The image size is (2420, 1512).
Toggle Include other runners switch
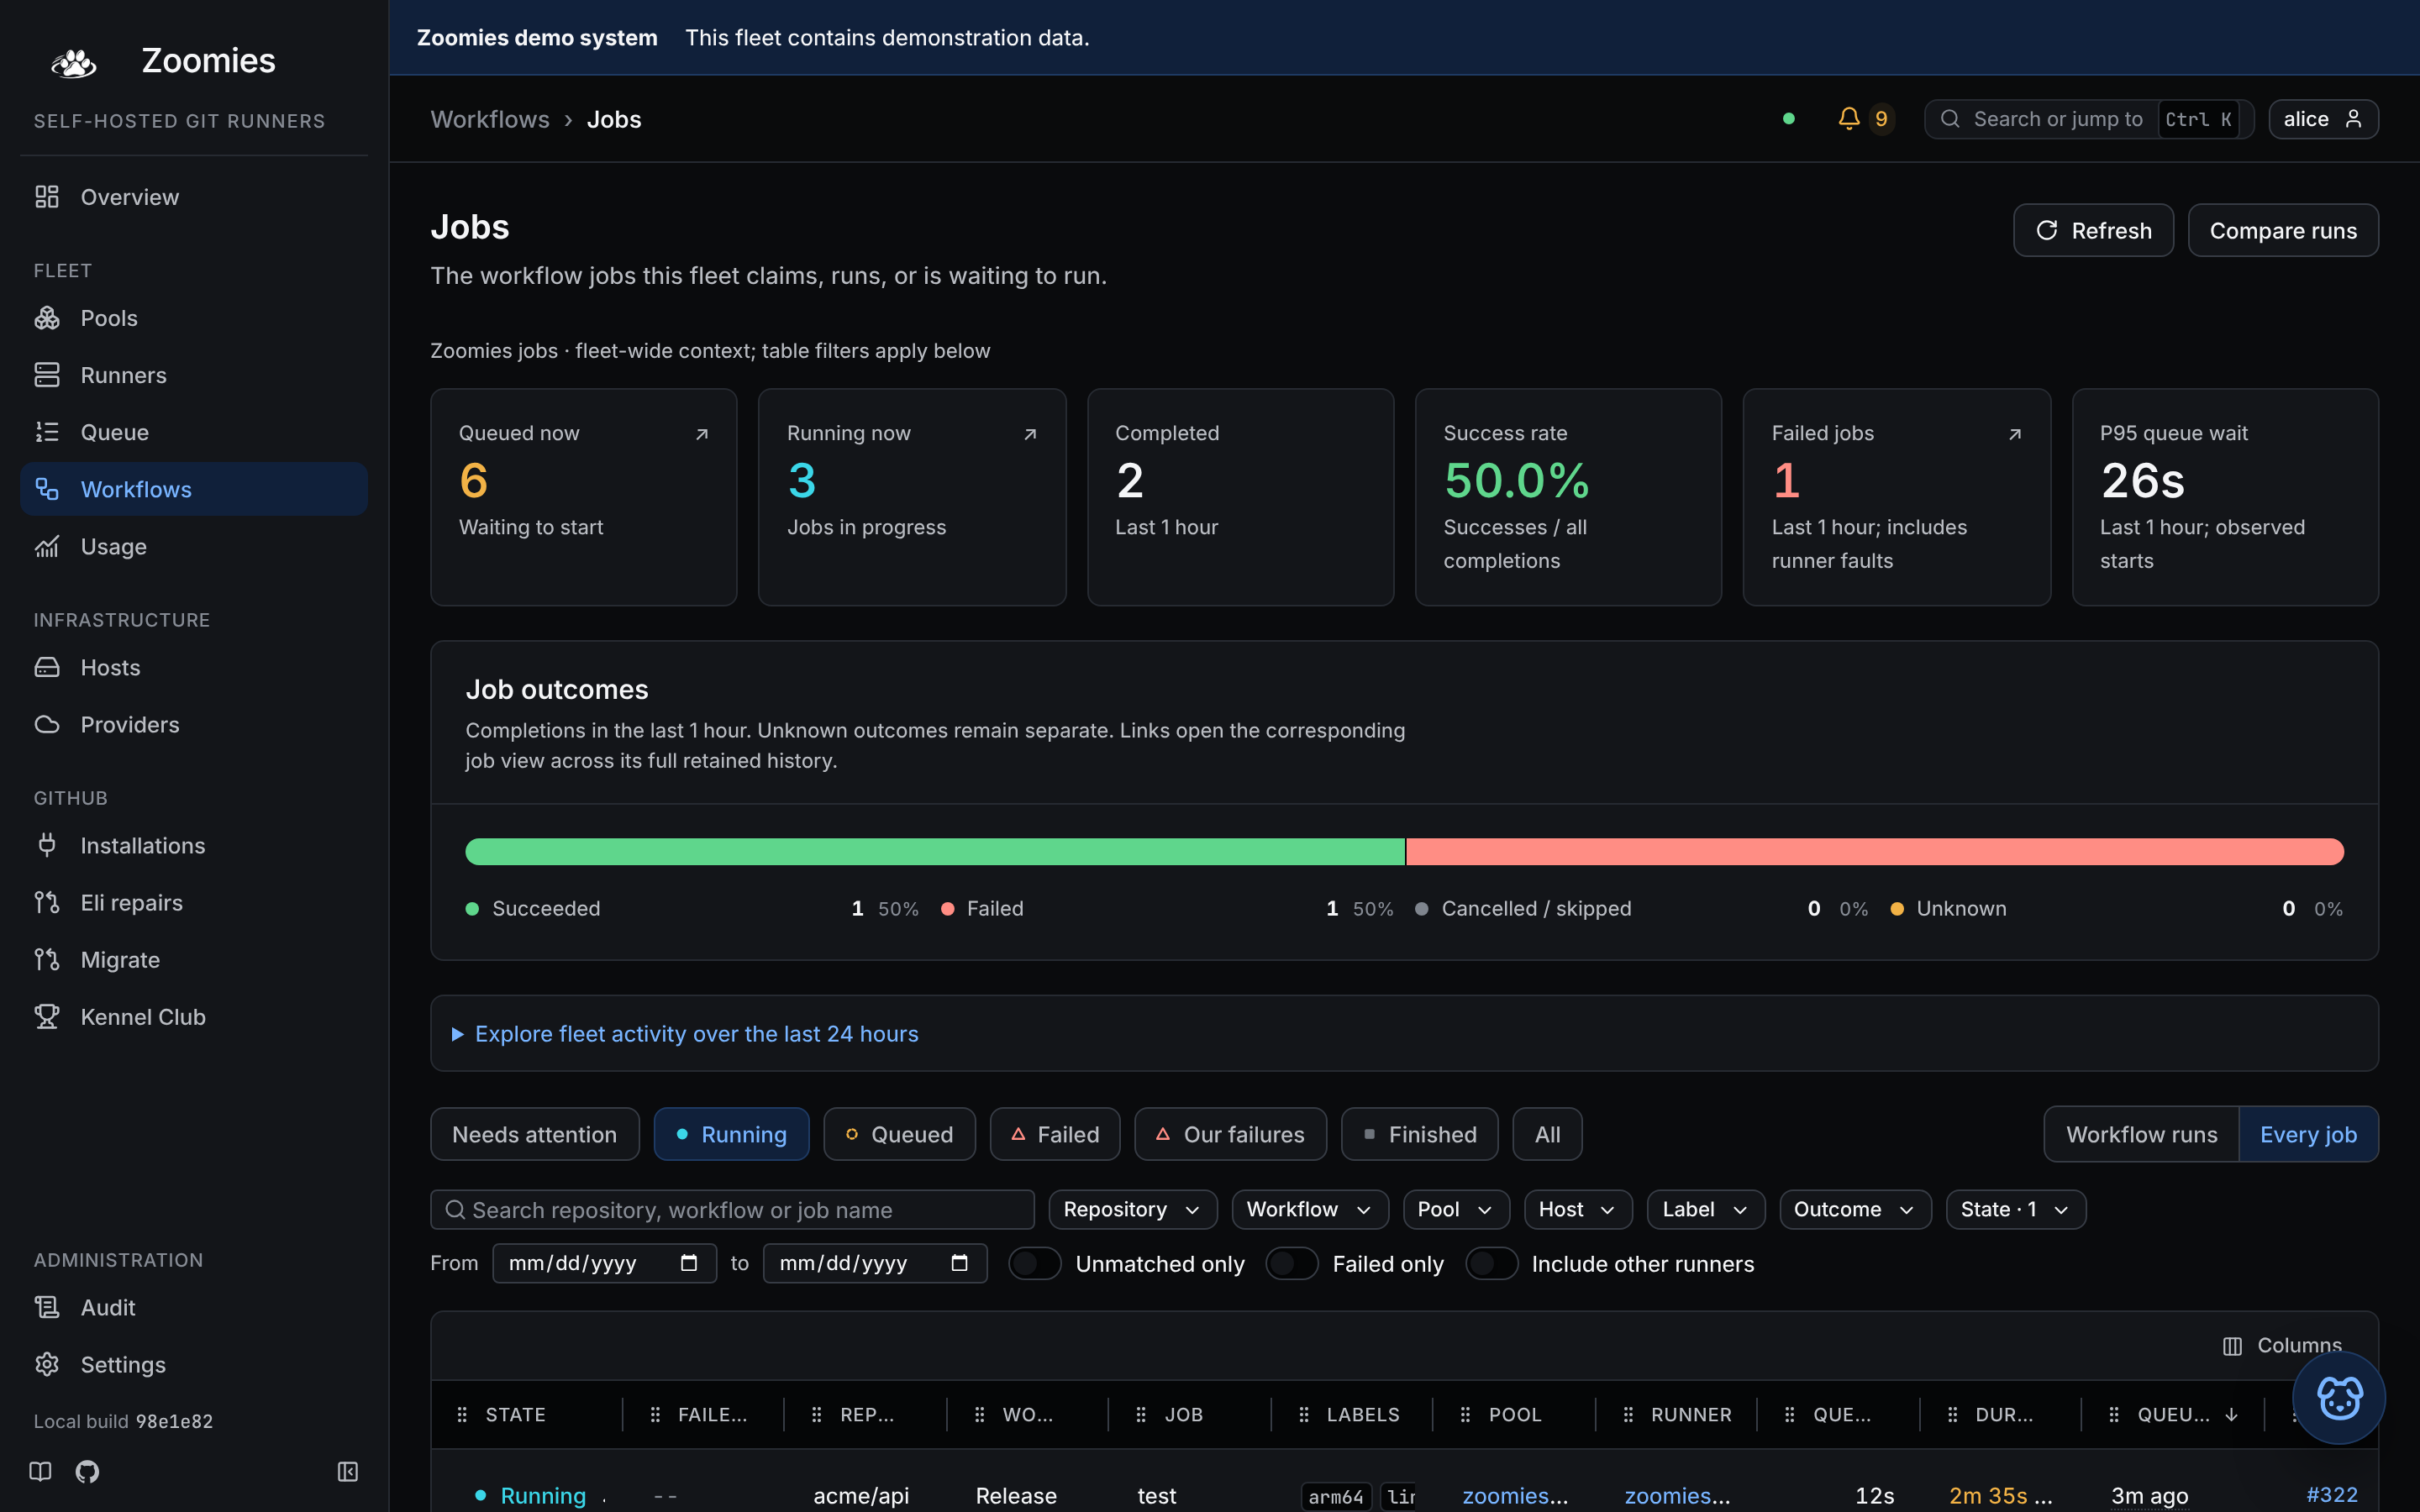(x=1491, y=1263)
